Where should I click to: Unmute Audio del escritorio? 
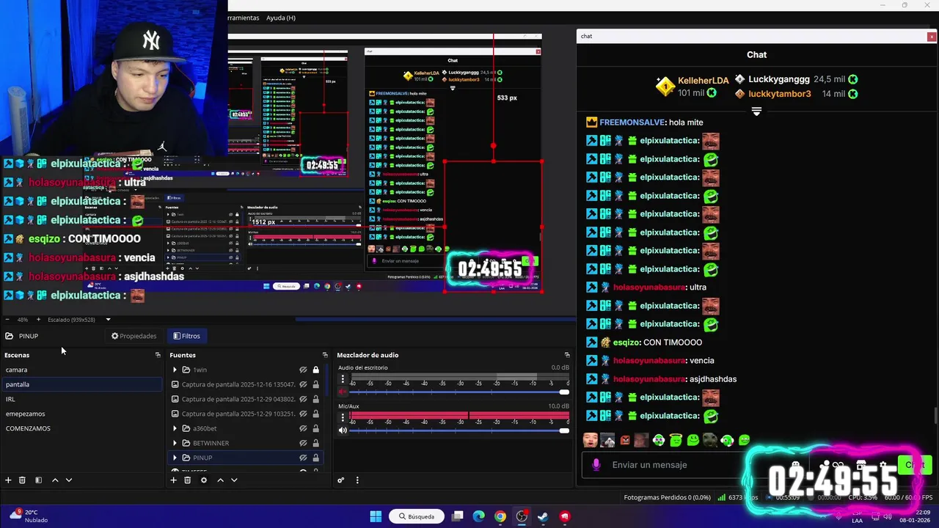coord(343,392)
